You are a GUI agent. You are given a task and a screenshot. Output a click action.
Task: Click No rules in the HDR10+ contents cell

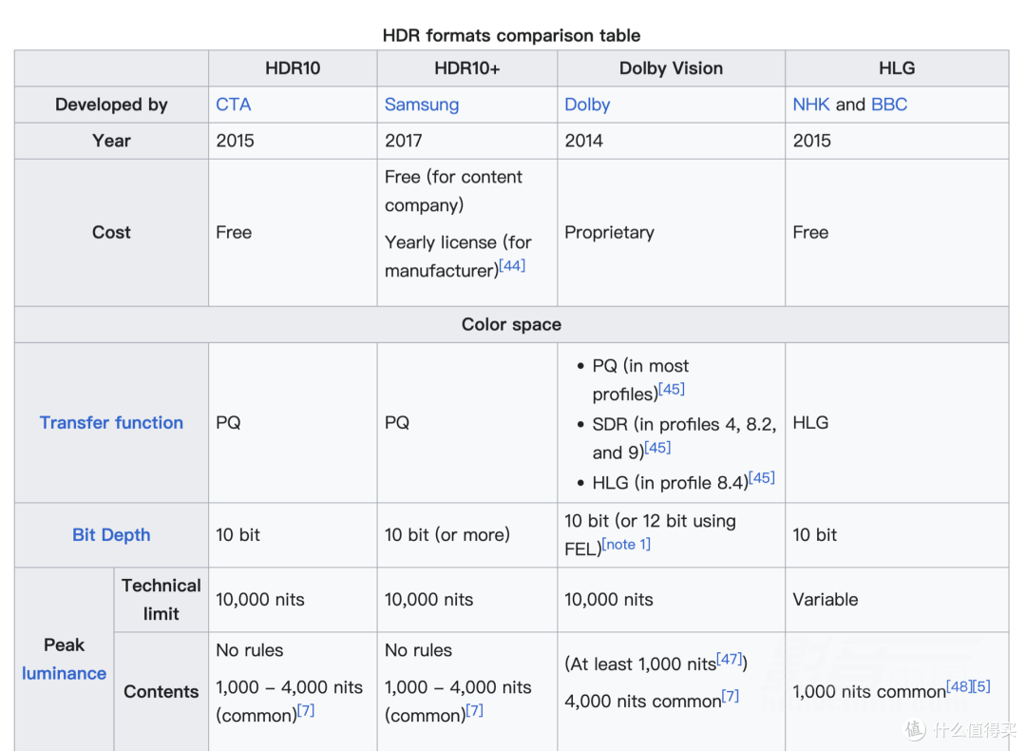[419, 650]
